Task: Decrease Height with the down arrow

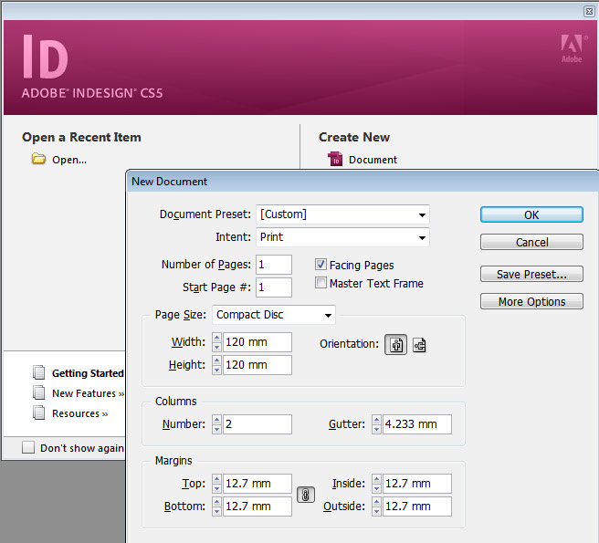Action: pyautogui.click(x=216, y=370)
